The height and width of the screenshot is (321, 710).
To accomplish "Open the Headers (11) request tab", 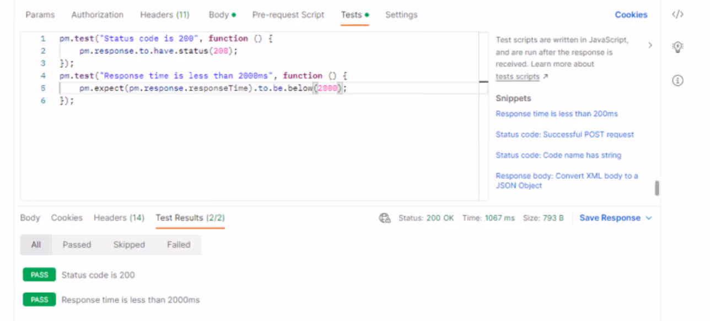I will pos(165,15).
